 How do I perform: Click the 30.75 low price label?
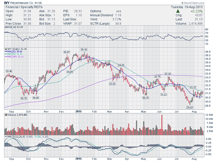tap(24, 98)
